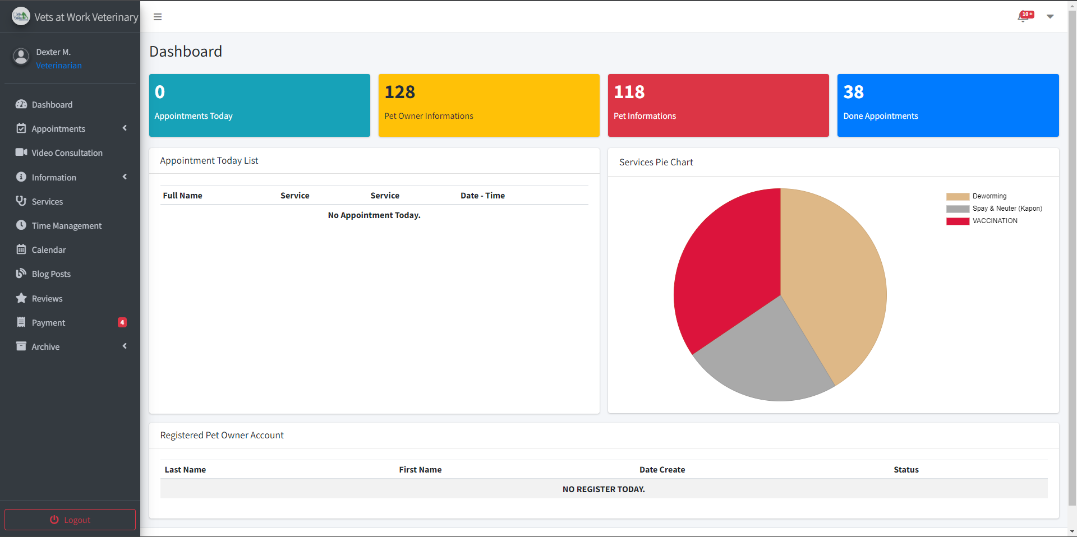Click the Appointments calendar-check icon
Screen dimensions: 1077x537
(x=21, y=128)
